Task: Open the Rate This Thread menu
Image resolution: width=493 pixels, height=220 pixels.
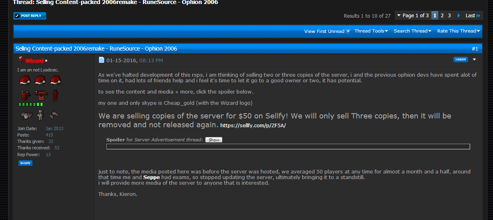Action: pos(458,31)
